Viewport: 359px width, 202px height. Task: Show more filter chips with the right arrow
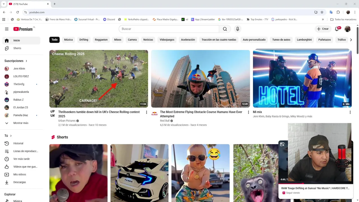tap(351, 40)
